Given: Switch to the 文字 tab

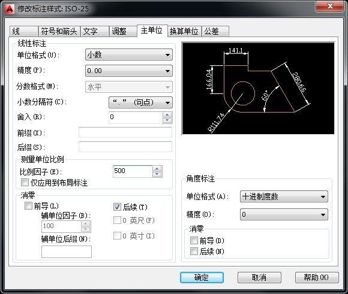Looking at the screenshot, I should [95, 31].
